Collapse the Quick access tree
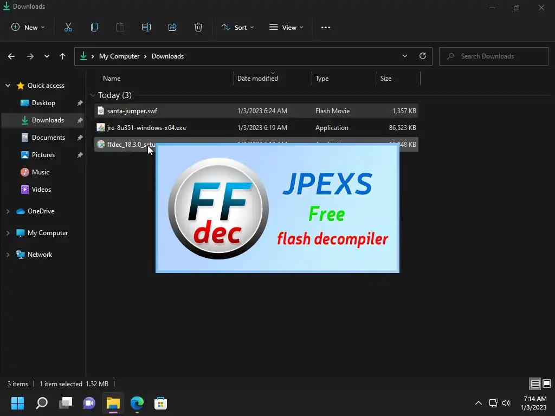 click(x=8, y=86)
